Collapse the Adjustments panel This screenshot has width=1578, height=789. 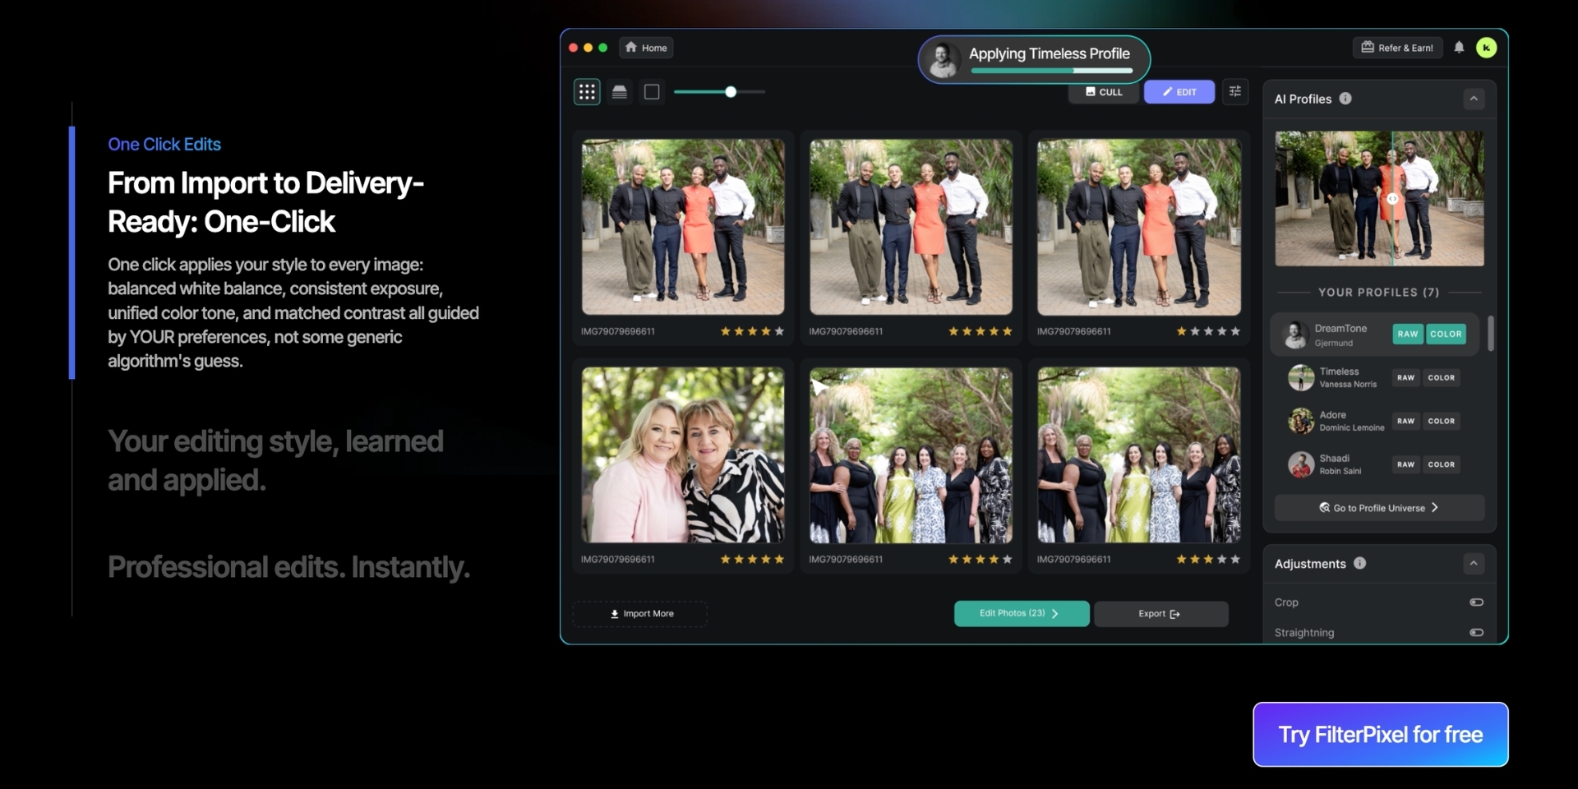click(1474, 563)
